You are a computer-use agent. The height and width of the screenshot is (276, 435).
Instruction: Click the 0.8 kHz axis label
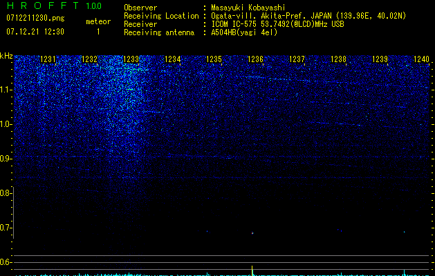(6, 193)
